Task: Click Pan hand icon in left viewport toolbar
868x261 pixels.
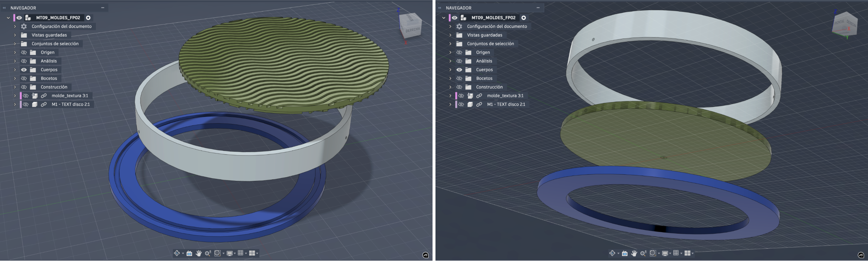Action: coord(199,253)
